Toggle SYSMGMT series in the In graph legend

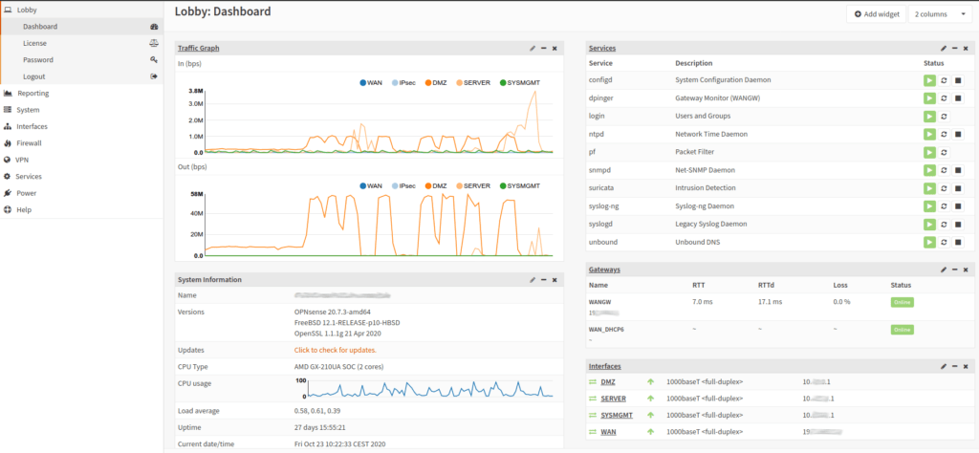519,82
